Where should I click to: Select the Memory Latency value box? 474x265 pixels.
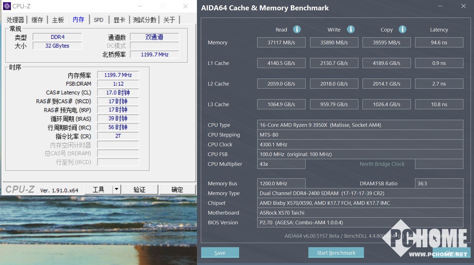439,43
